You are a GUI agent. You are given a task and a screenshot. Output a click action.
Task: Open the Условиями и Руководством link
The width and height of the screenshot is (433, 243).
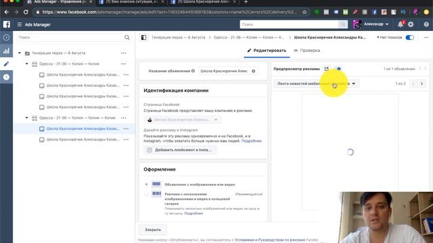tap(270, 240)
